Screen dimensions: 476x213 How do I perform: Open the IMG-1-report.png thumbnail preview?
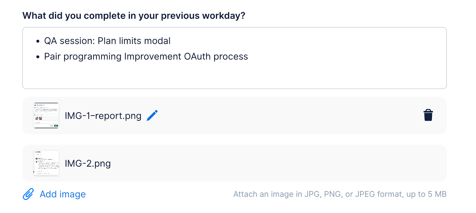click(x=46, y=116)
